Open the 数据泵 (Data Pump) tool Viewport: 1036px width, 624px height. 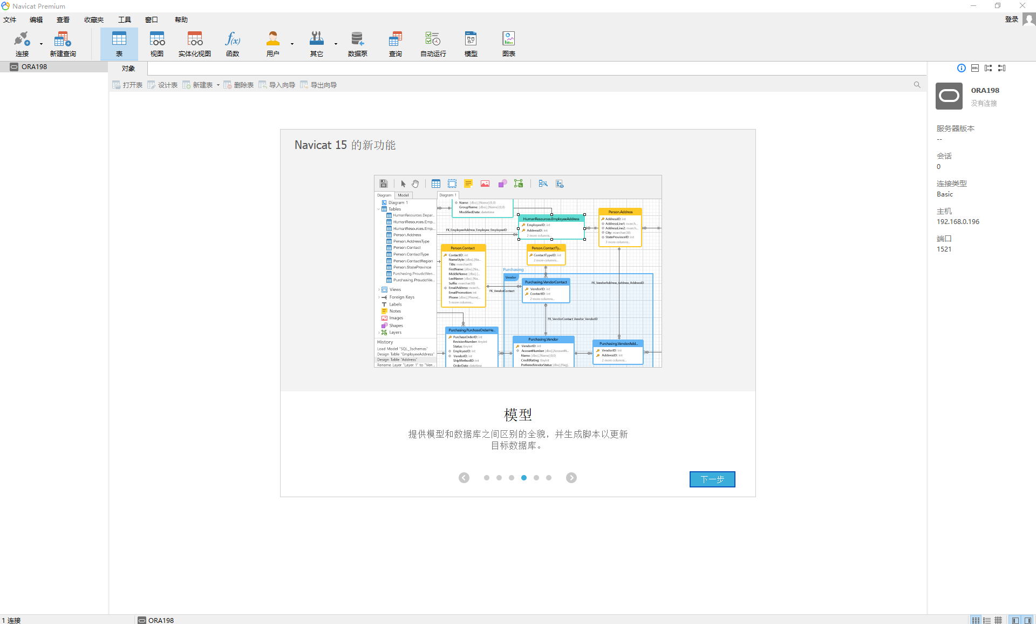pyautogui.click(x=357, y=43)
